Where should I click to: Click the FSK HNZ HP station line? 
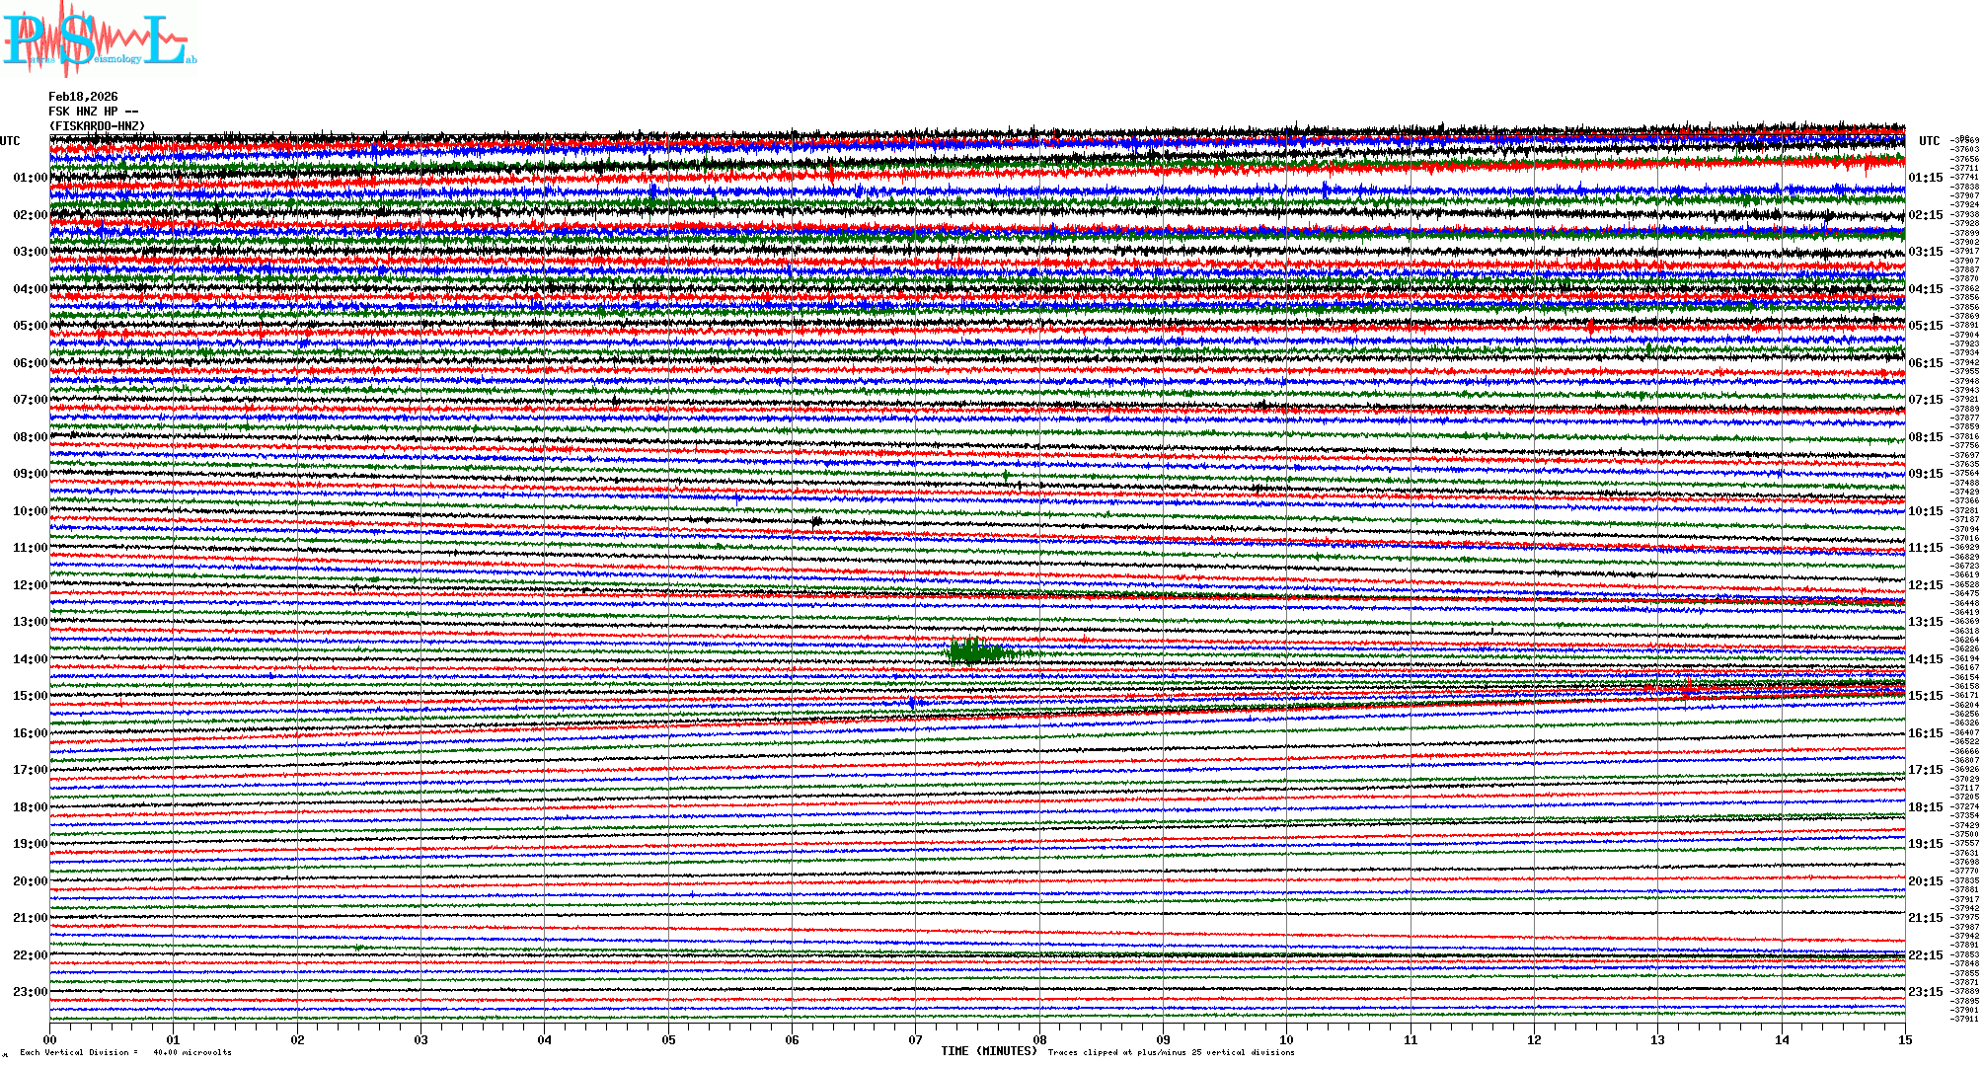pos(93,112)
